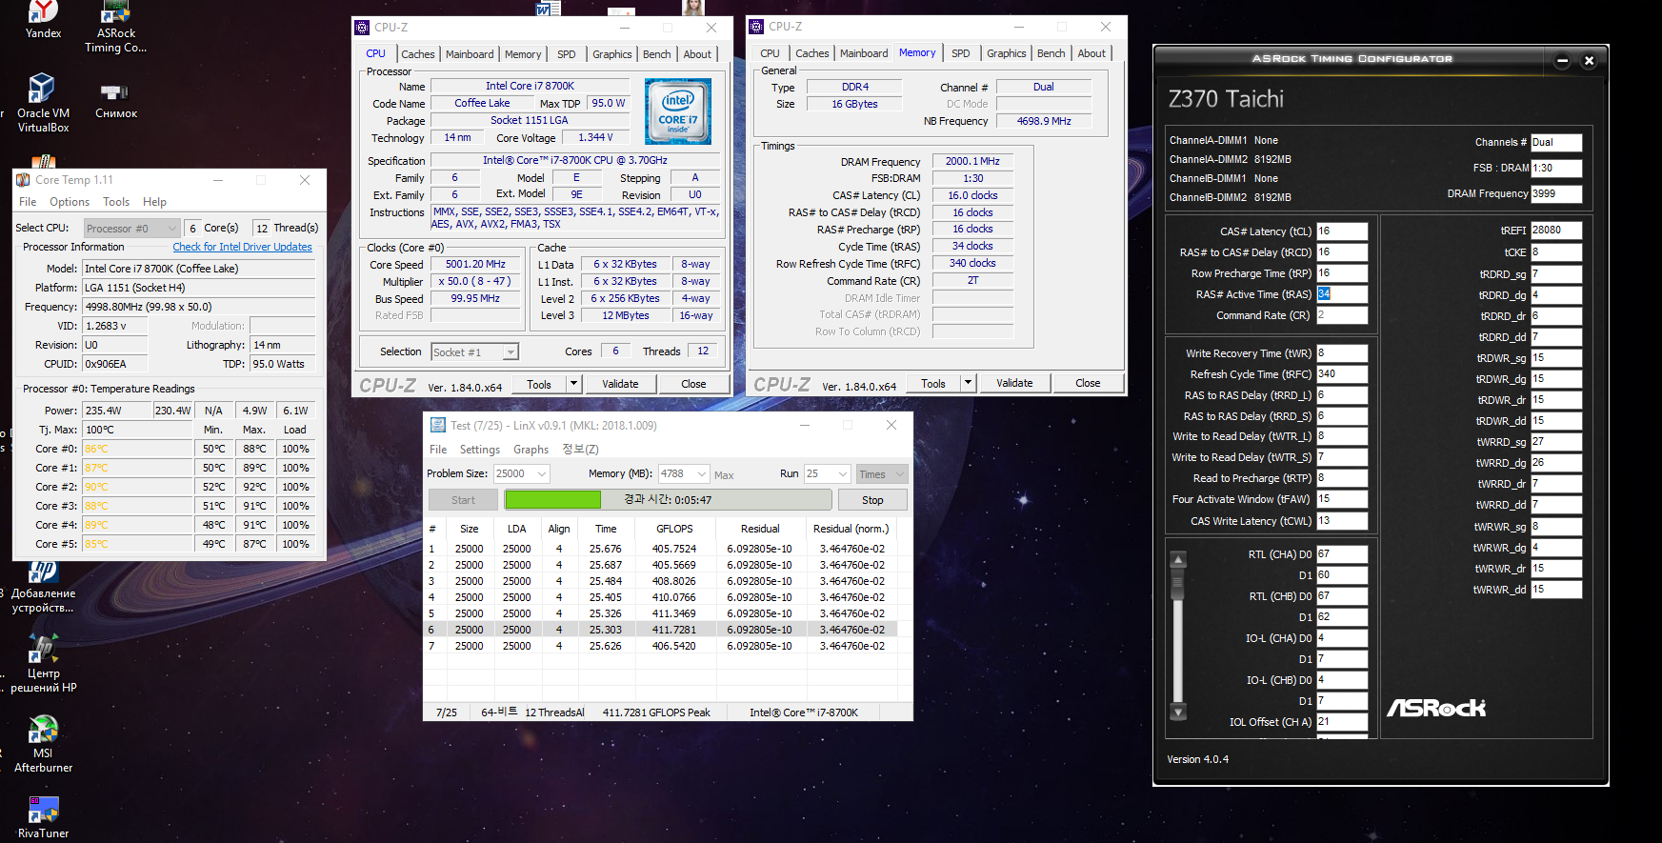Switch to Bench tab in CPU-Z processor window
The image size is (1662, 843).
tap(656, 54)
